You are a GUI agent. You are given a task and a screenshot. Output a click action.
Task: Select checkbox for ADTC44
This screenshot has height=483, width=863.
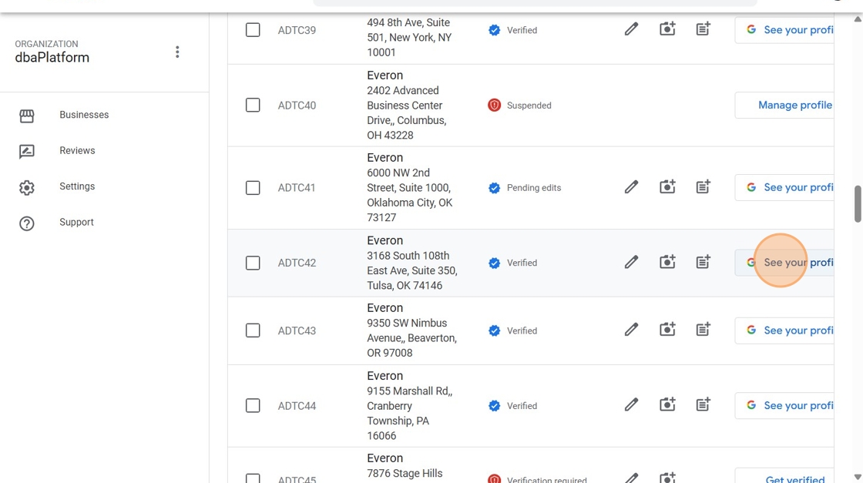coord(253,405)
